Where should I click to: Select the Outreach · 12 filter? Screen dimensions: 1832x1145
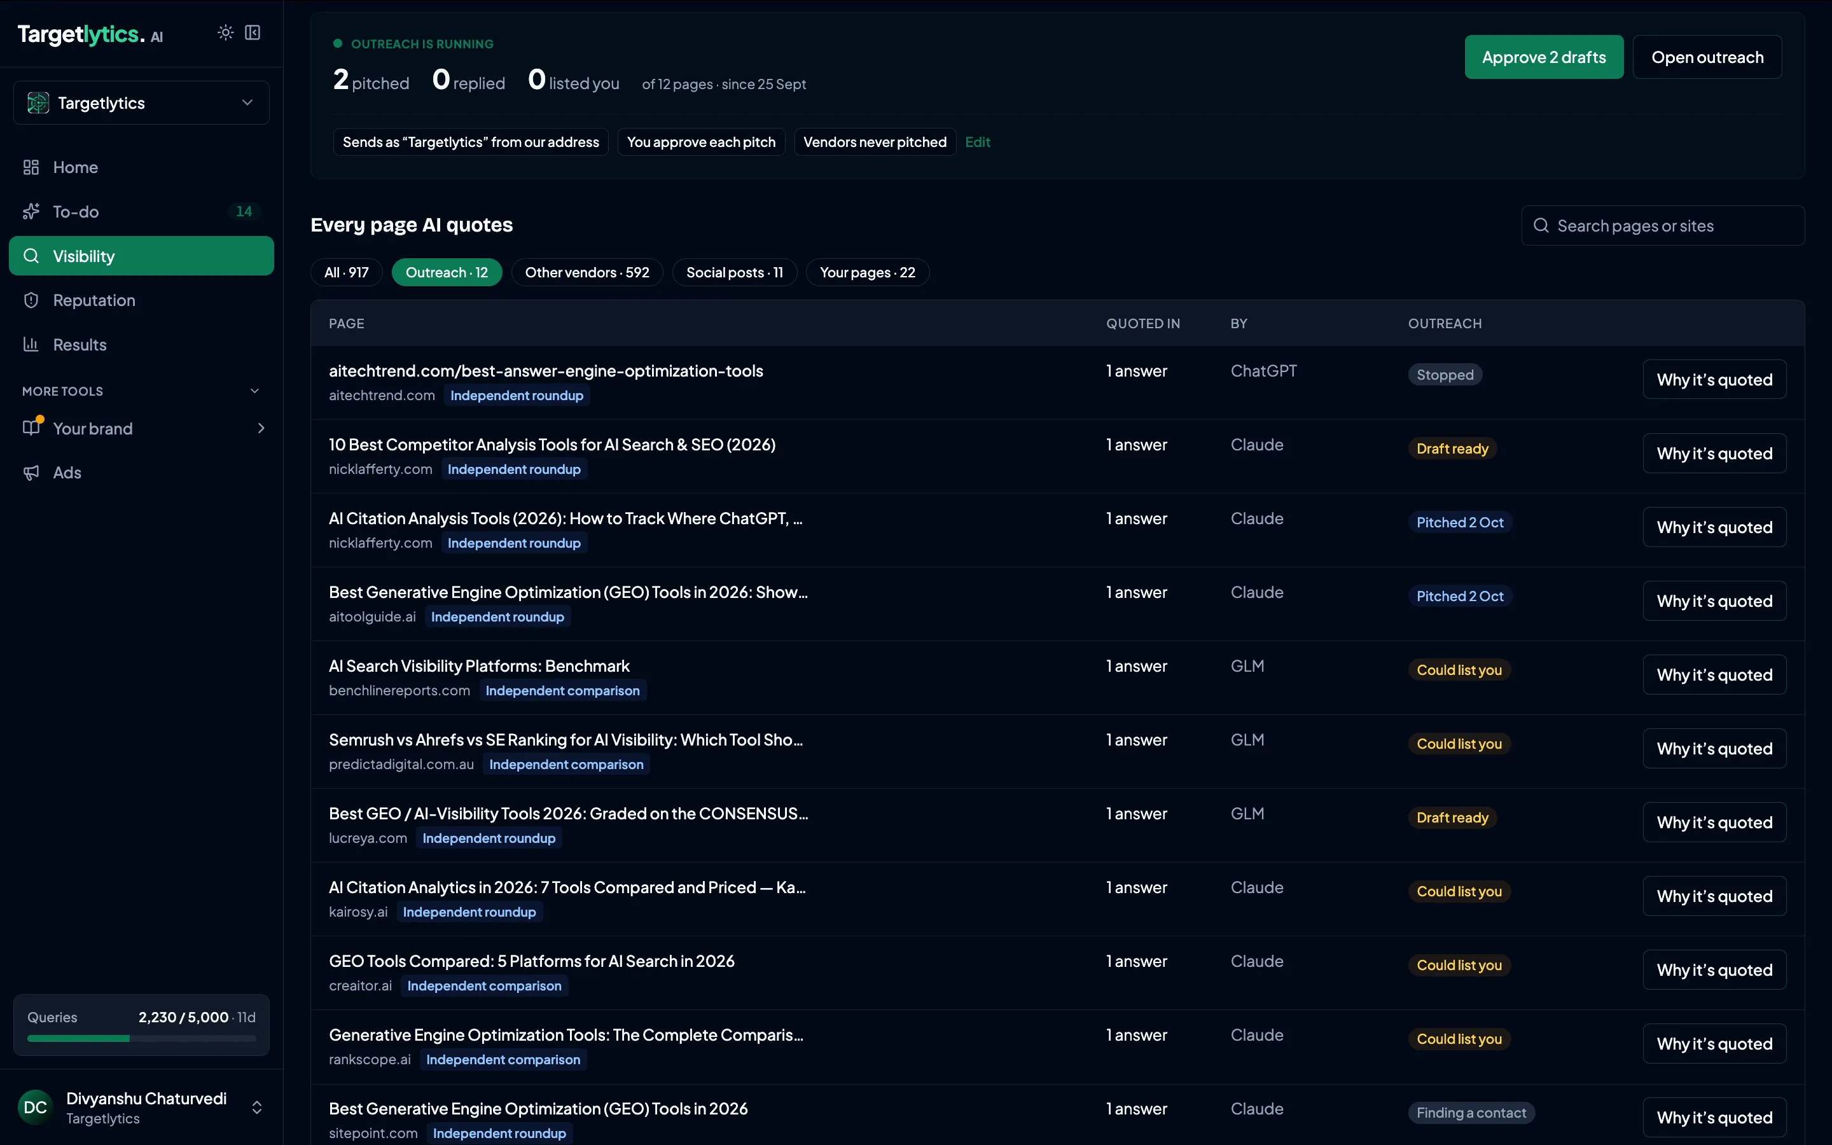[447, 273]
